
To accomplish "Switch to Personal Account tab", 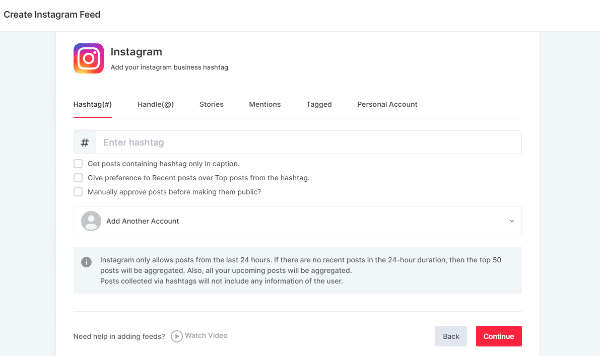I will pyautogui.click(x=387, y=104).
